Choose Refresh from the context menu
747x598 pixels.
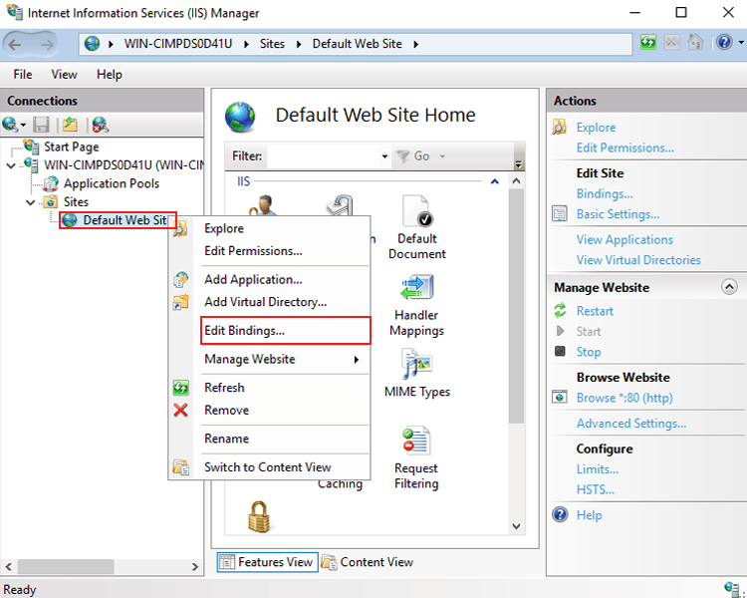tap(270, 388)
